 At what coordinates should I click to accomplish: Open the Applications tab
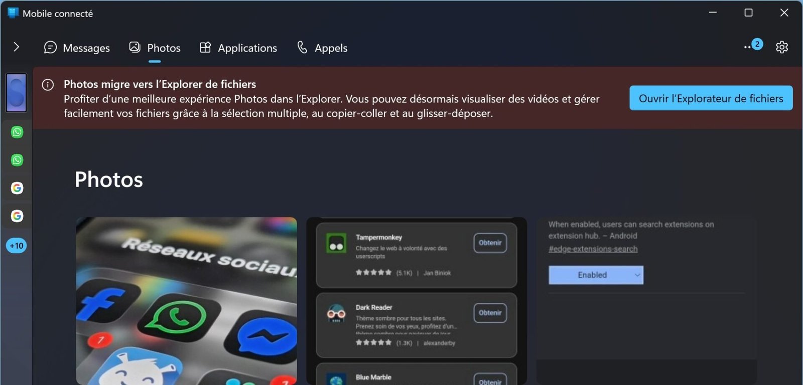coord(238,48)
